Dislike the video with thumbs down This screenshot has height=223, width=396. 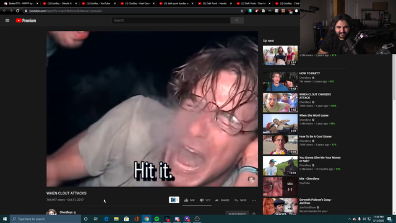coord(205,200)
